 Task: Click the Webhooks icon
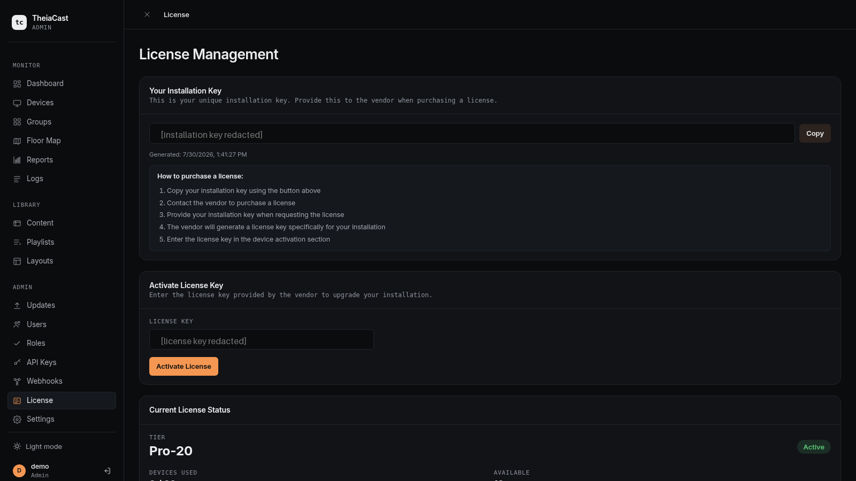(17, 382)
